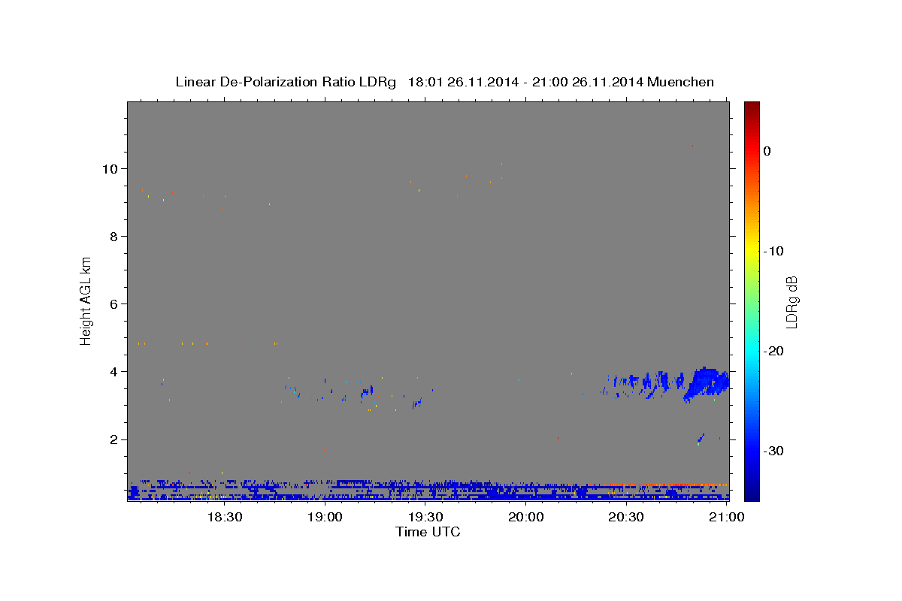Click the 18:30 time tick label
902x601 pixels.
click(x=224, y=518)
